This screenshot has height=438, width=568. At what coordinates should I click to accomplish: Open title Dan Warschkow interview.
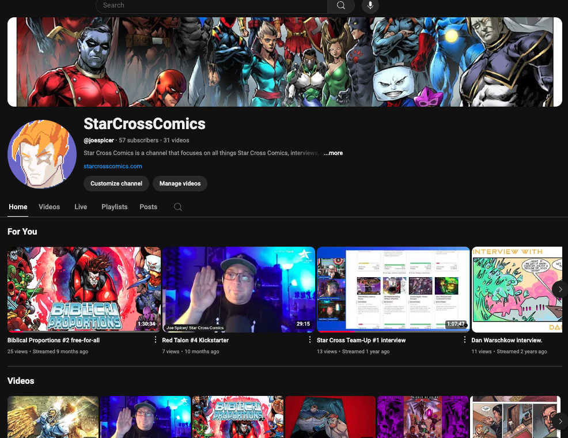tap(507, 340)
